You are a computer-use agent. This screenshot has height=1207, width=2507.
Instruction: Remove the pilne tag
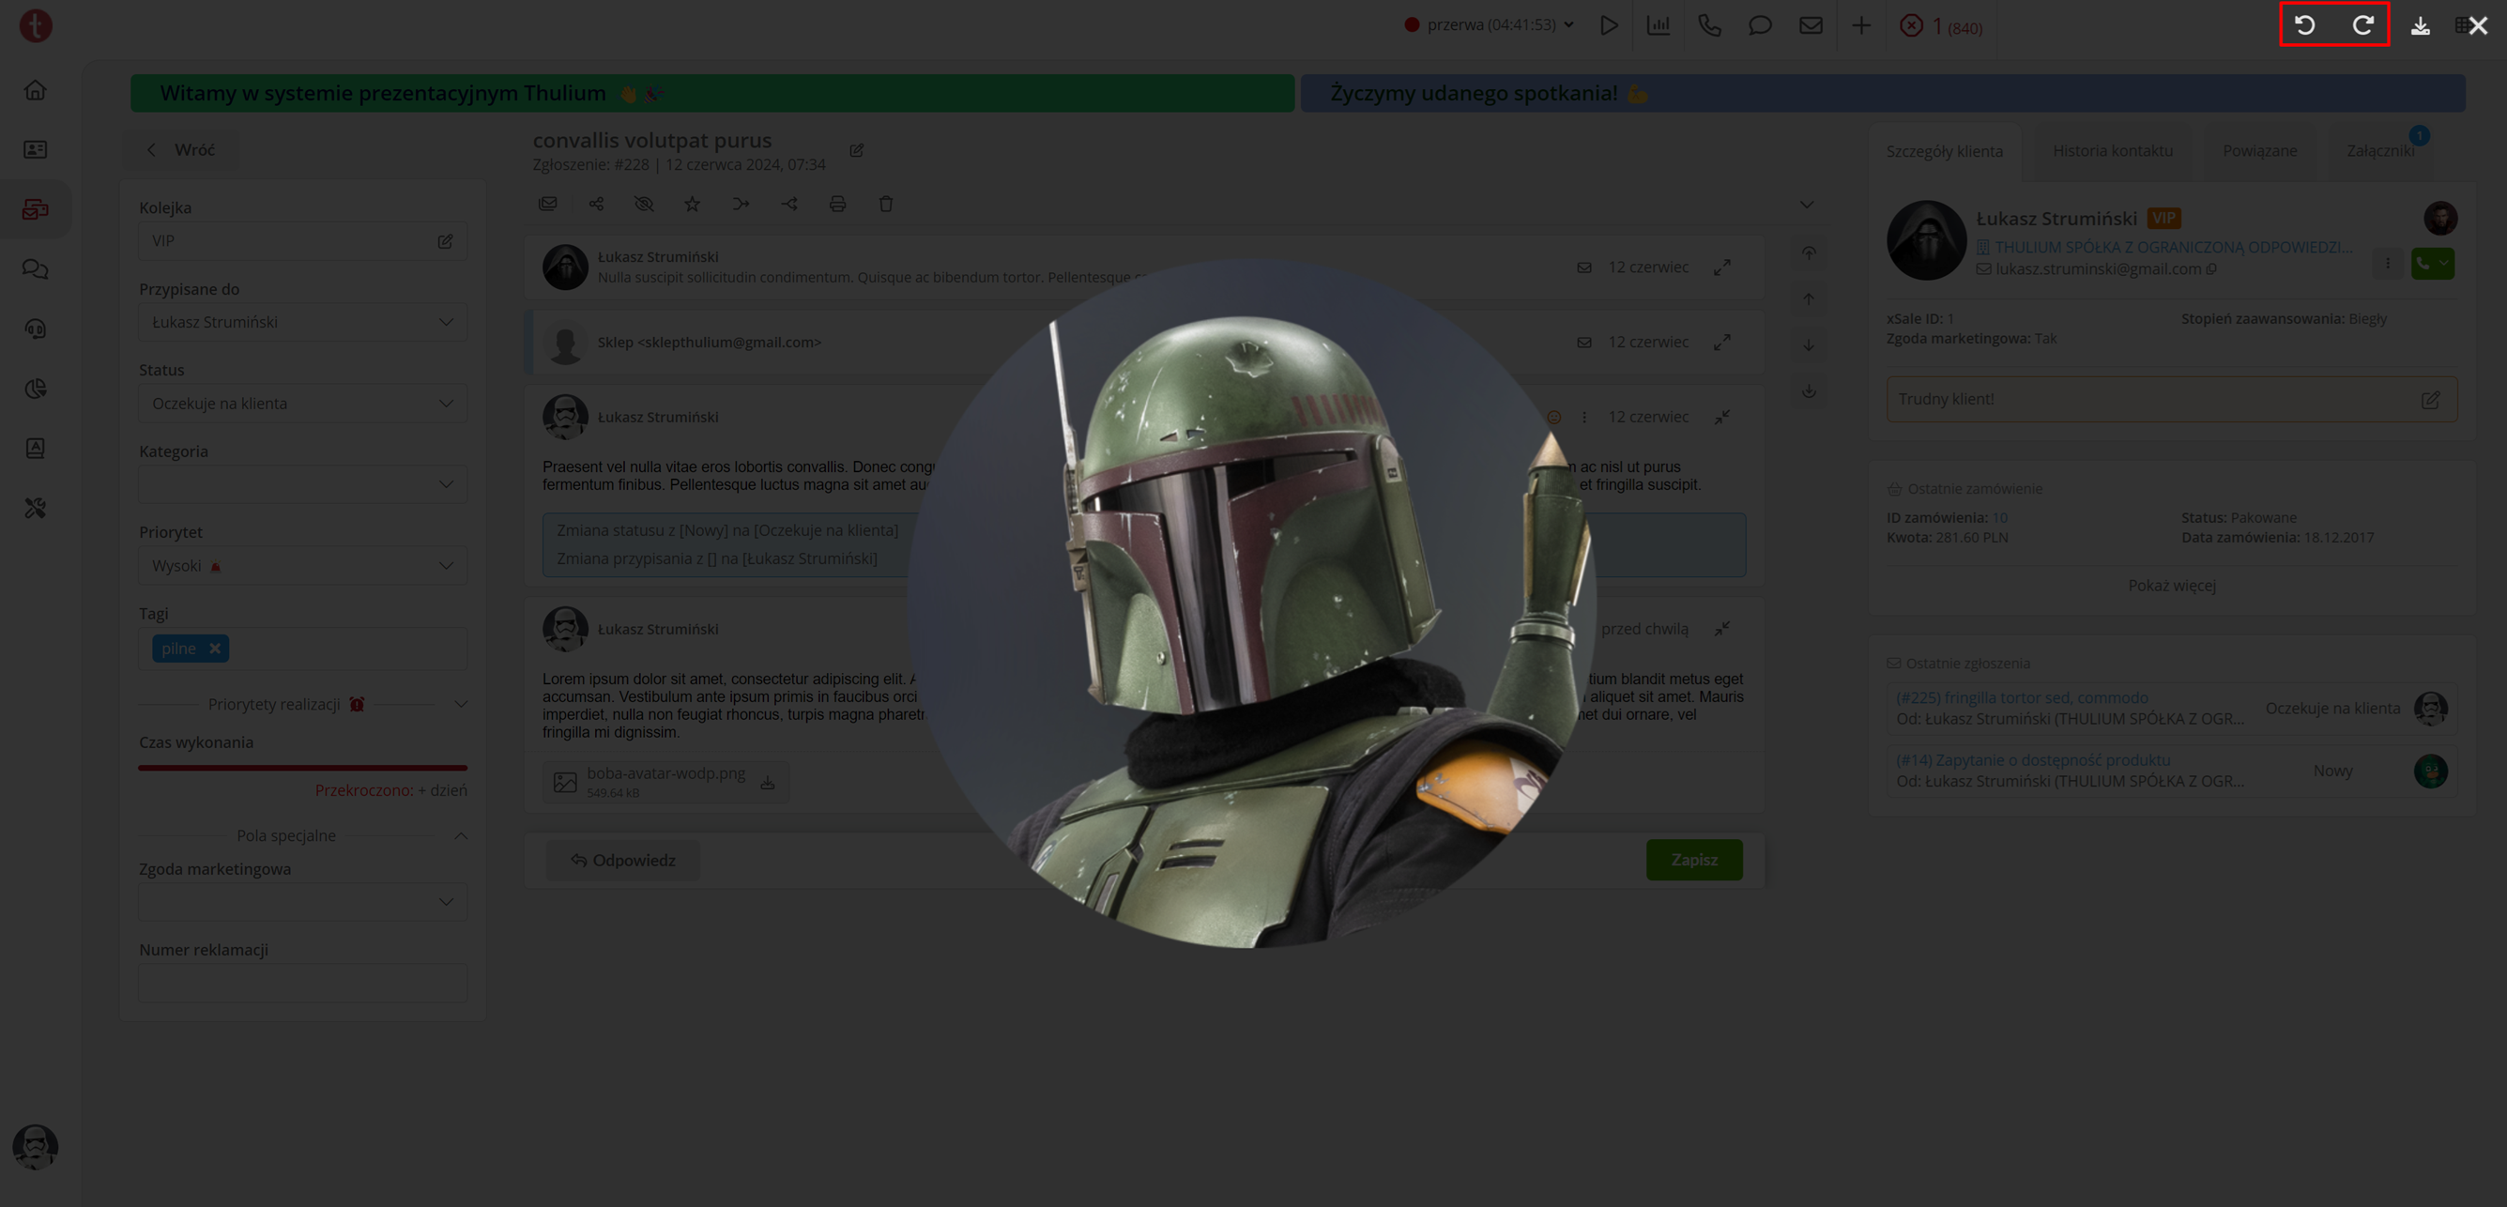pyautogui.click(x=215, y=649)
